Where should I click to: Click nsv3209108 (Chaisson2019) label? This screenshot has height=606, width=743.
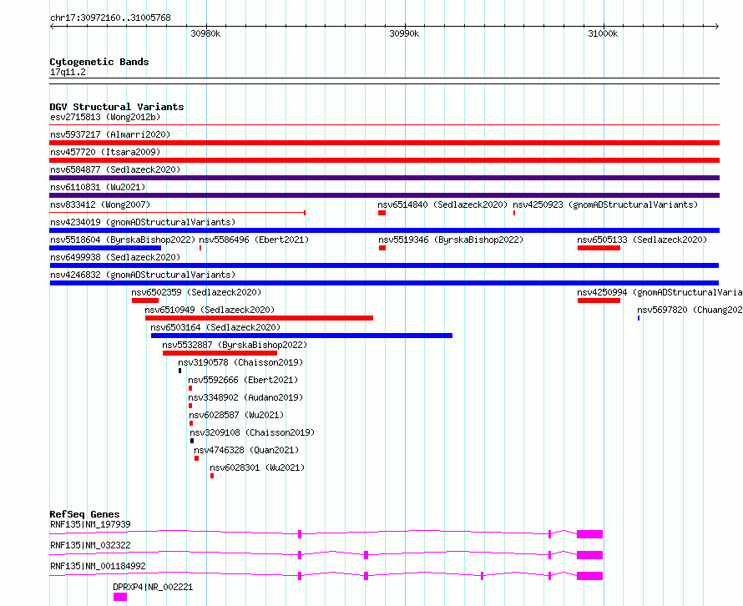pos(252,432)
